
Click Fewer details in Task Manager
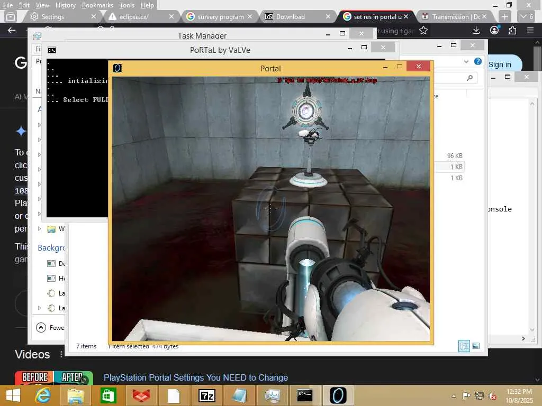[50, 327]
